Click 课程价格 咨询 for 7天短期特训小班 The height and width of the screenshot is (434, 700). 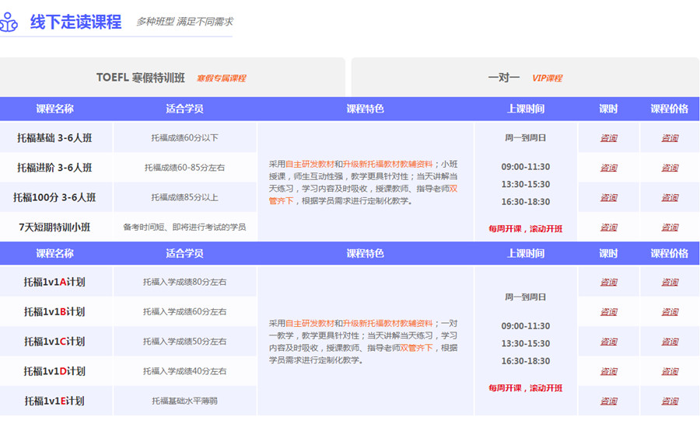(x=670, y=227)
